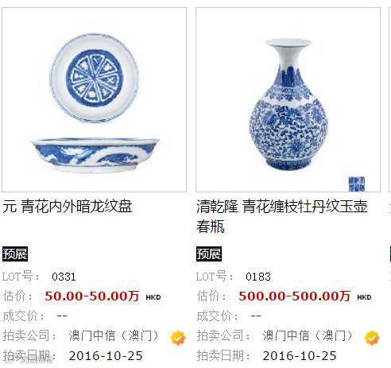
Task: Click estimate 50.00-50.00万 HKD
Action: (x=103, y=296)
